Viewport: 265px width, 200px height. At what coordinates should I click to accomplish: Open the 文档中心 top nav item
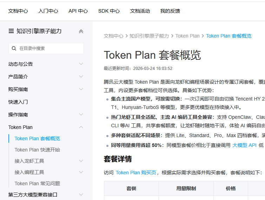click(x=18, y=11)
